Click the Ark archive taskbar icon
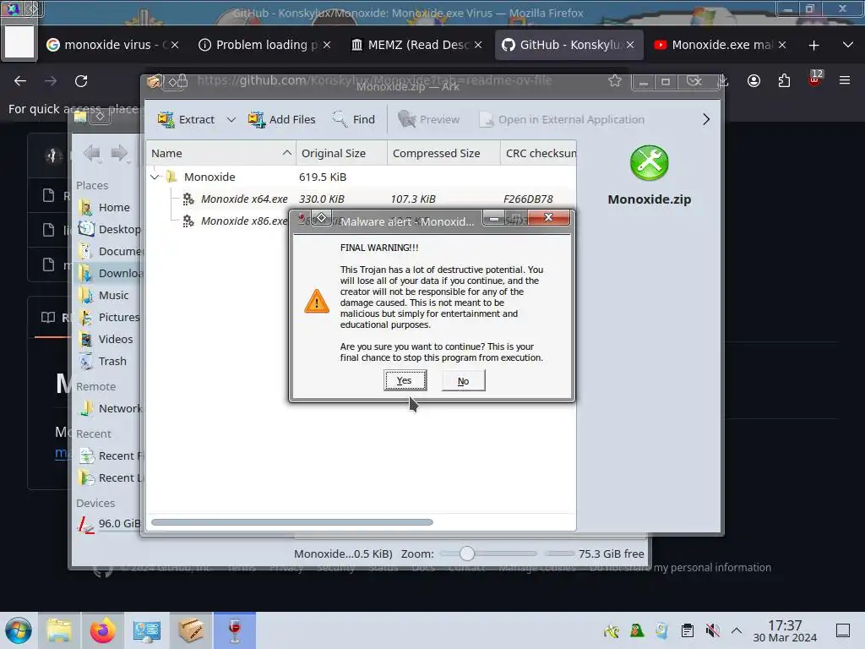865x649 pixels. coord(191,630)
